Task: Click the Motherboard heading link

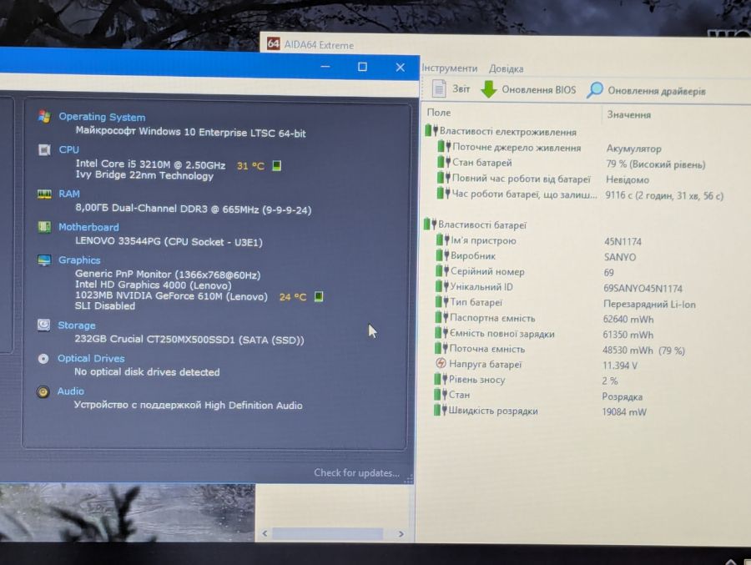Action: coord(88,227)
